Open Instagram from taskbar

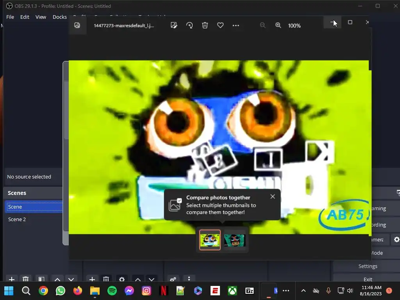(146, 291)
